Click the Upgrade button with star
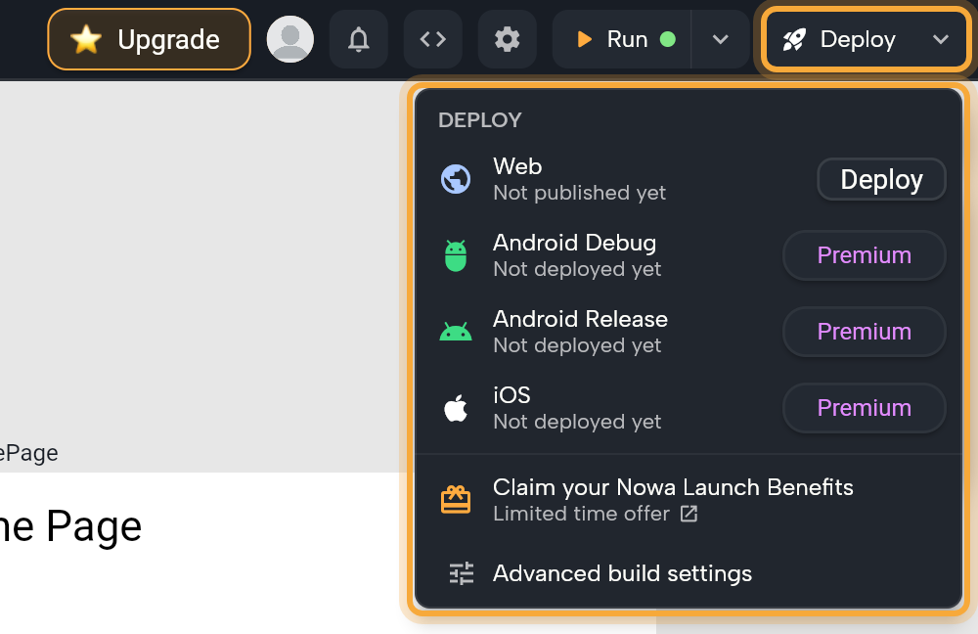 point(149,39)
